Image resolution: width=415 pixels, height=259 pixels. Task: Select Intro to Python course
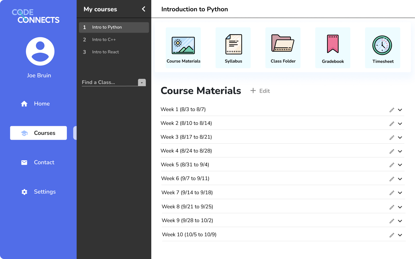click(114, 27)
